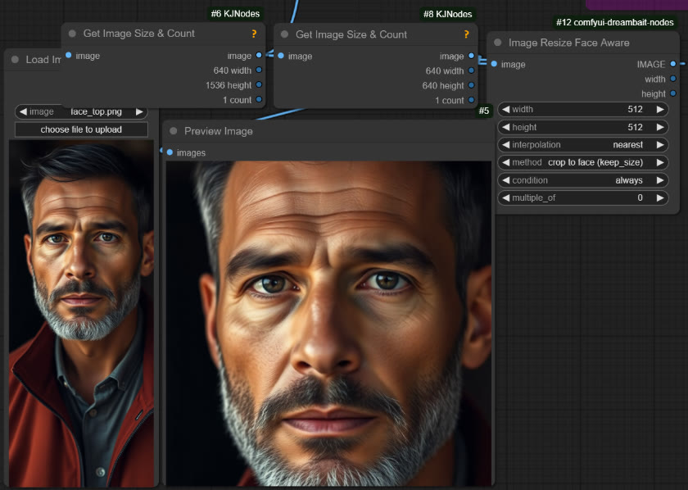
Task: Click the 1 count output socket of #8 node
Action: 471,100
